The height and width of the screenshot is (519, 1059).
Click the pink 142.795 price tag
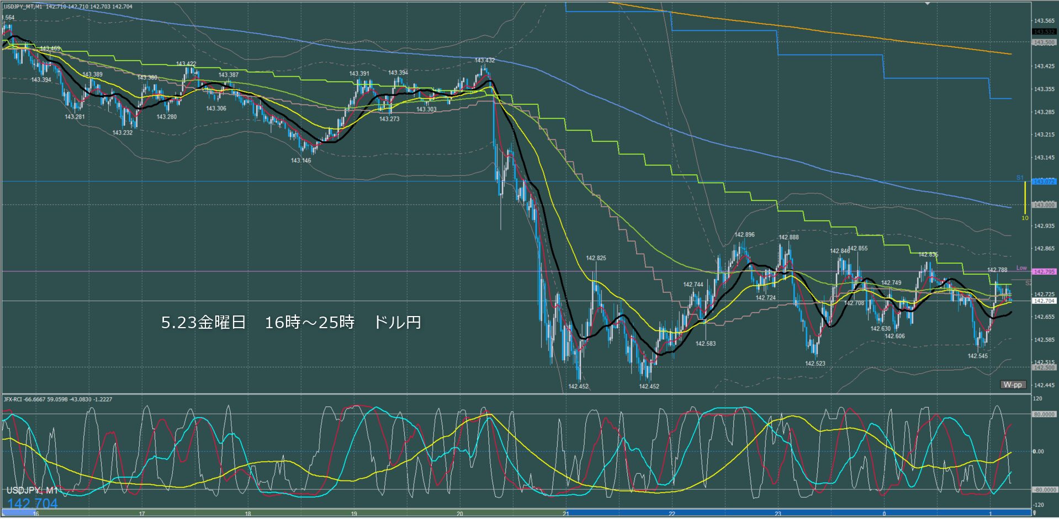coord(1044,271)
